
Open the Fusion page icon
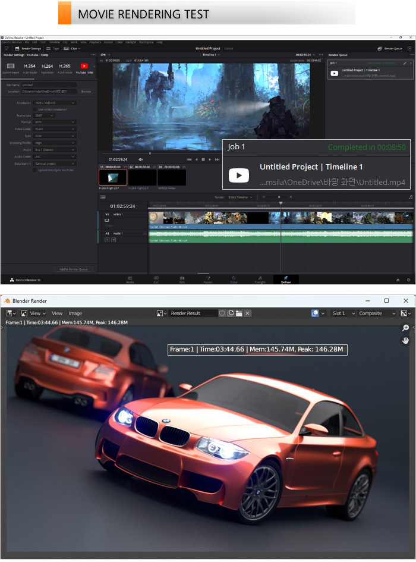(208, 280)
